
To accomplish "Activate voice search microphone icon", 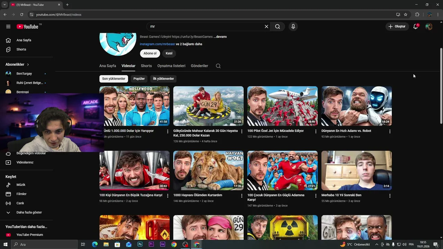I will click(293, 27).
